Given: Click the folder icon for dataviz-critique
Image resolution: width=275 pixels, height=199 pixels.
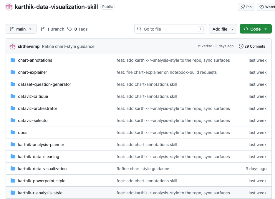Looking at the screenshot, I should coord(13,96).
